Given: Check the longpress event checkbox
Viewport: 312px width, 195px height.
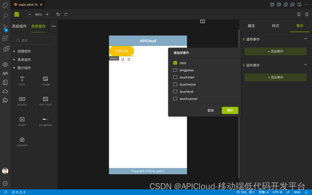Looking at the screenshot, I should 175,70.
